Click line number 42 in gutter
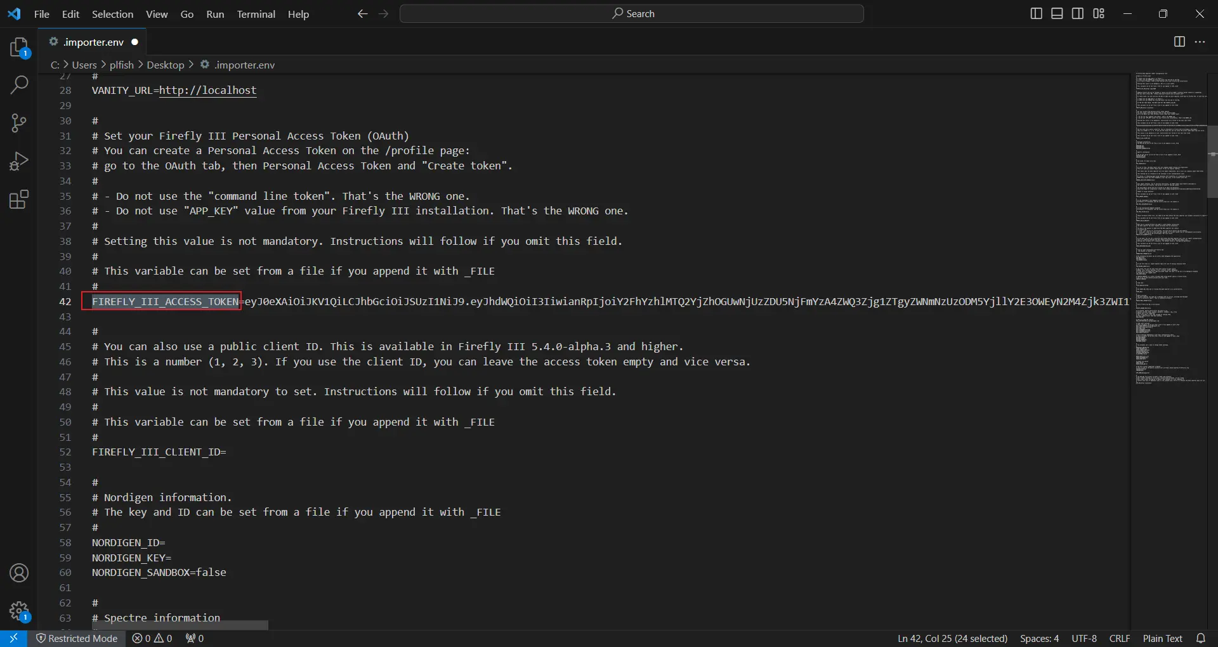Viewport: 1218px width, 647px height. [65, 301]
